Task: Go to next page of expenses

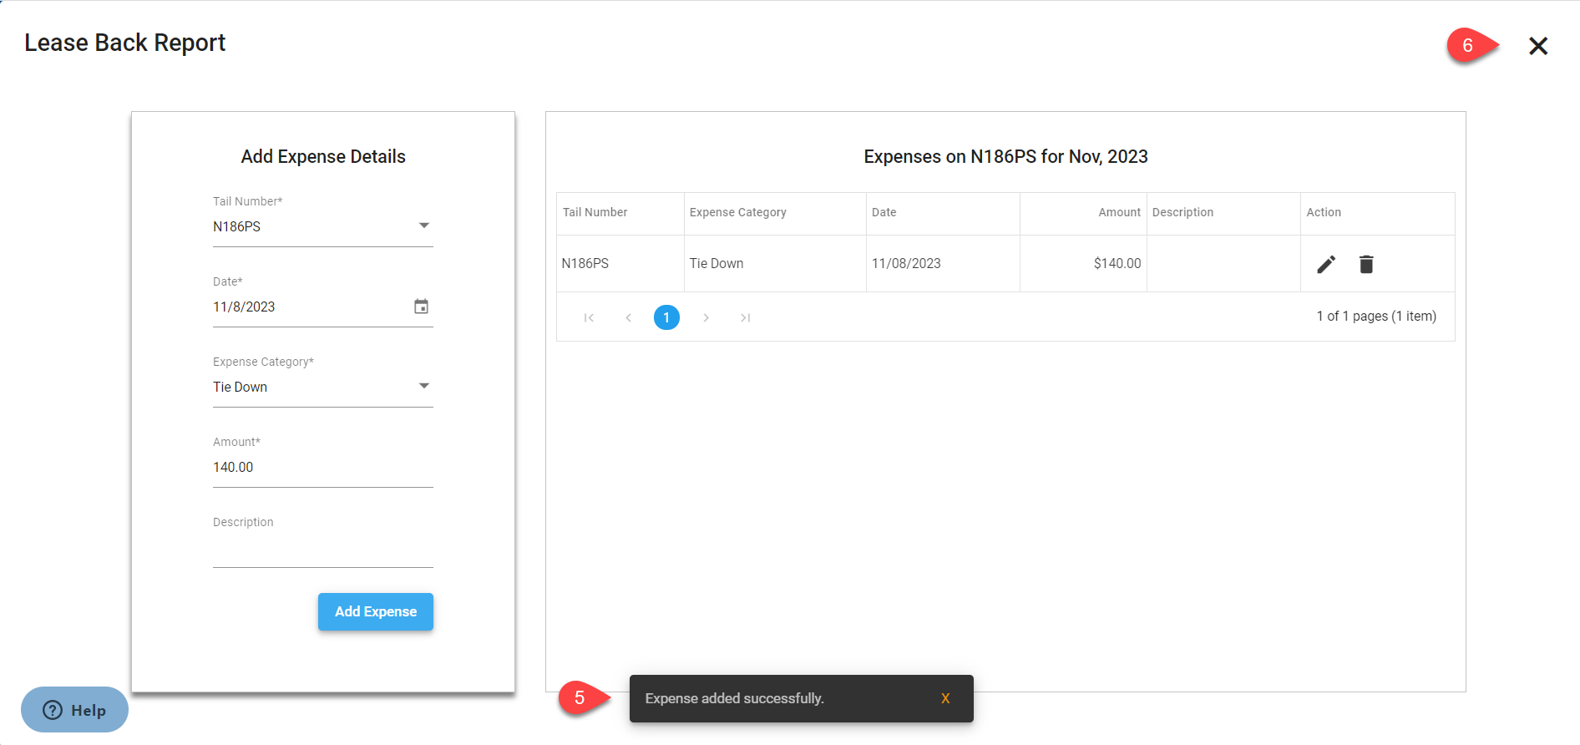Action: tap(706, 317)
